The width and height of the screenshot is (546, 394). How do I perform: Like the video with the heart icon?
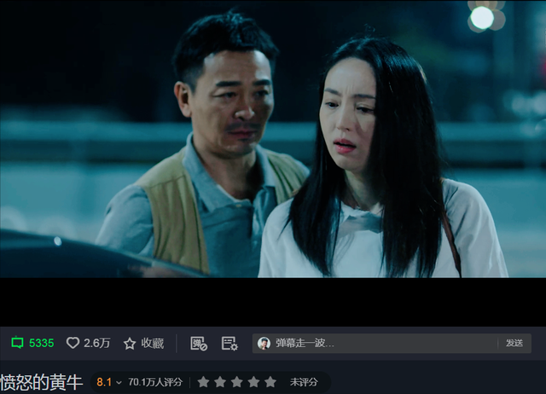pos(73,343)
